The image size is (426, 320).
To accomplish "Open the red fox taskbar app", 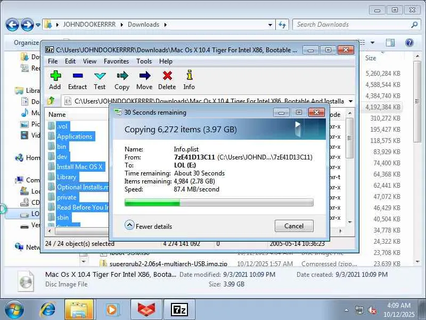I will [146, 310].
